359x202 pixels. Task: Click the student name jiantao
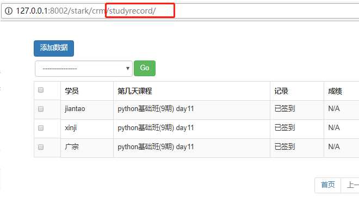75,109
